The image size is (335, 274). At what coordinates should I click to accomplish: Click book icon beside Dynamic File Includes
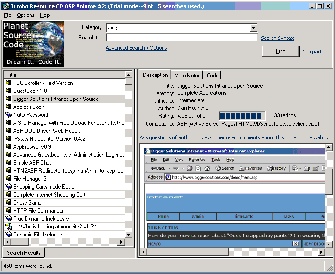pyautogui.click(x=8, y=234)
